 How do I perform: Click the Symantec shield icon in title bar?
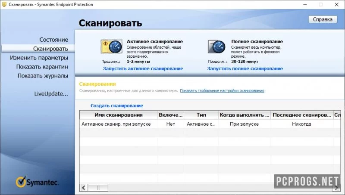4,4
